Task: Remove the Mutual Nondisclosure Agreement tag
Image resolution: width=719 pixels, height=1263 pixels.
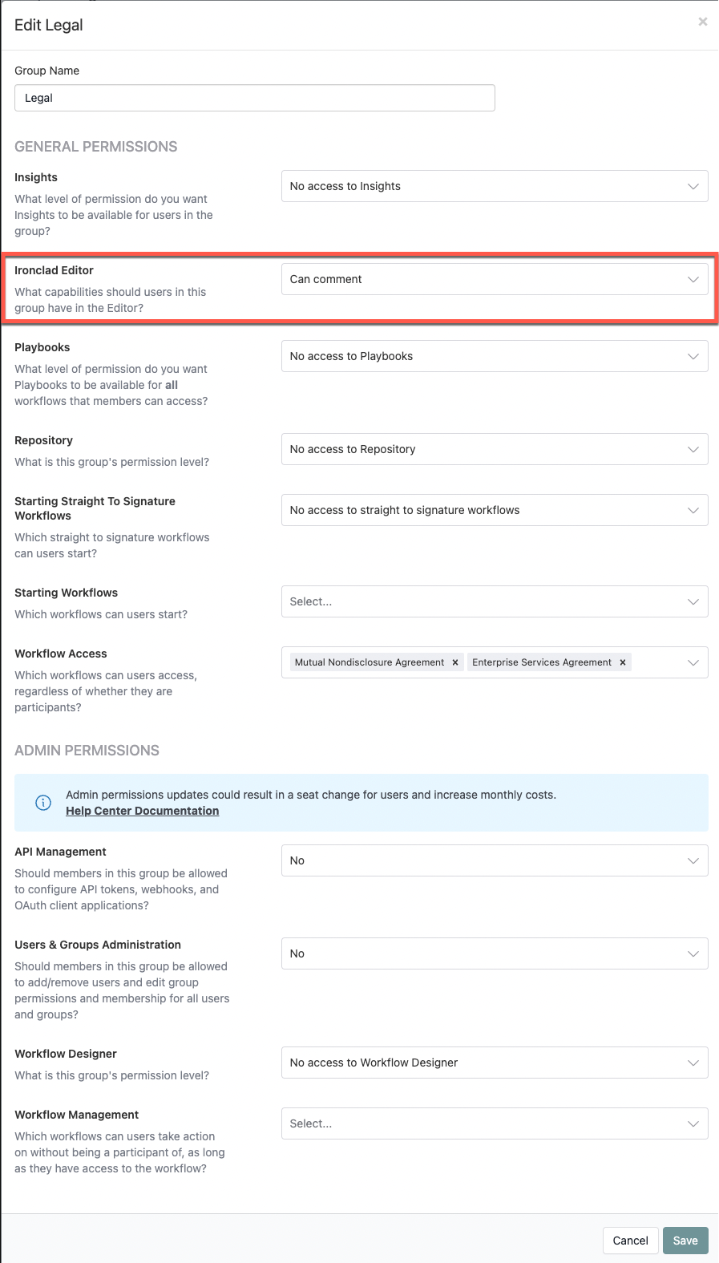Action: pyautogui.click(x=454, y=662)
